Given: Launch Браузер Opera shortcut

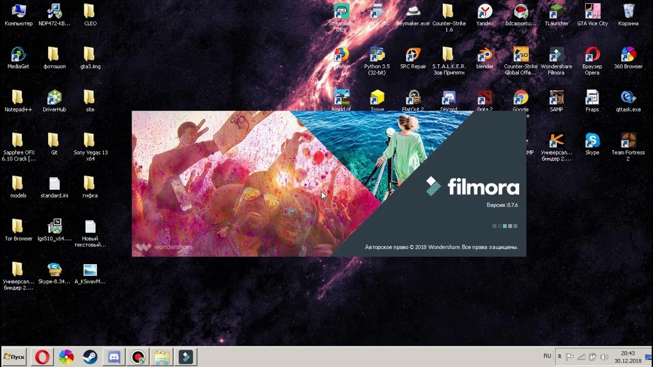Looking at the screenshot, I should click(x=592, y=61).
